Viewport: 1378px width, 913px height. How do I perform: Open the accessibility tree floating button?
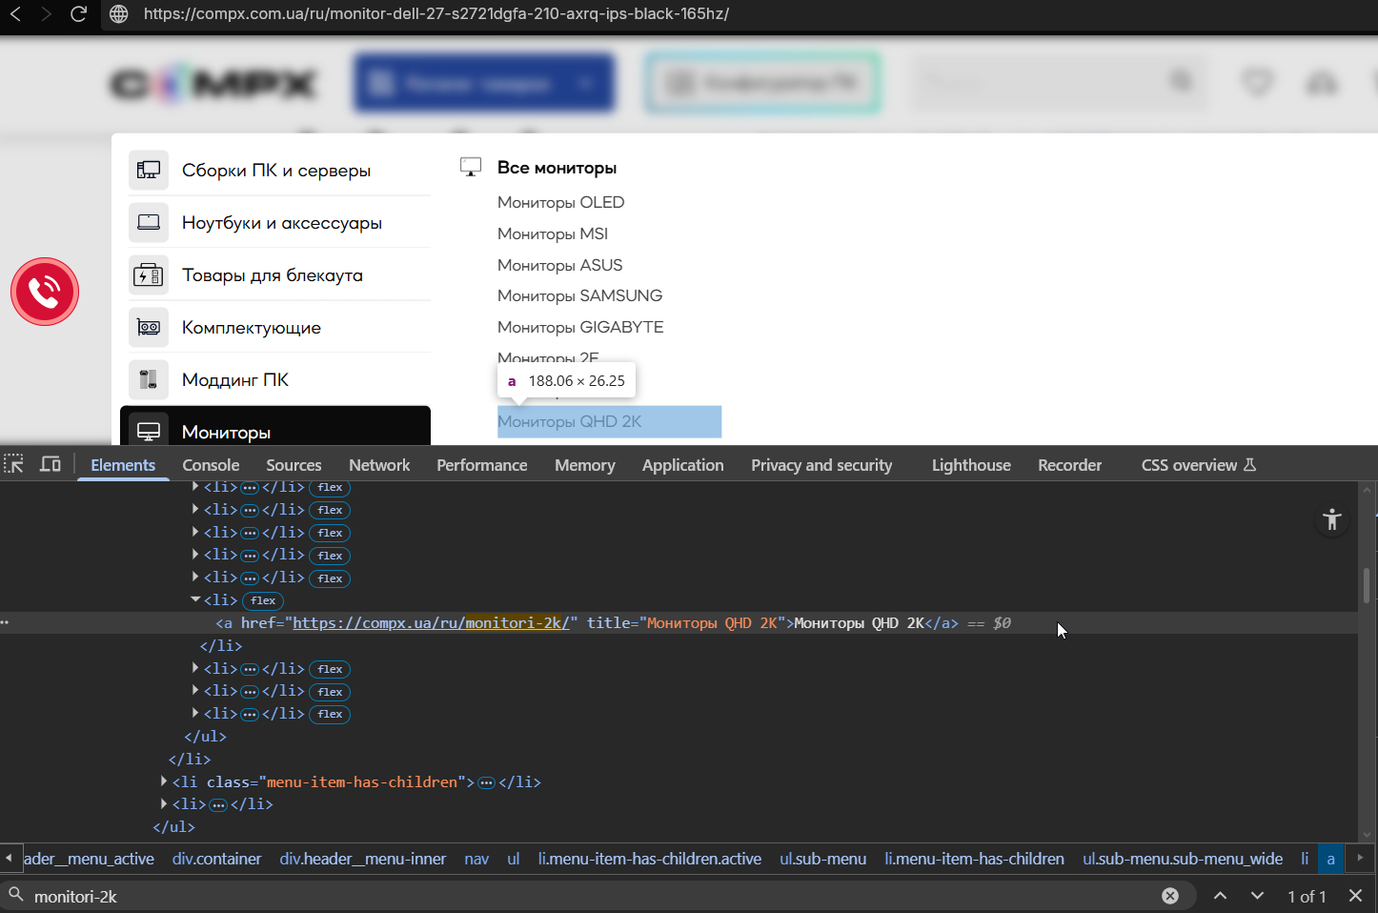(1332, 519)
